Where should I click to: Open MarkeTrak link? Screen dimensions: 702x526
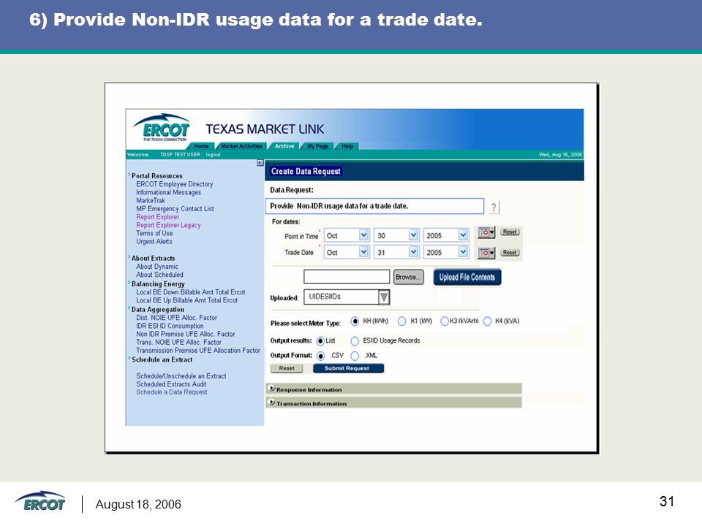pyautogui.click(x=151, y=201)
